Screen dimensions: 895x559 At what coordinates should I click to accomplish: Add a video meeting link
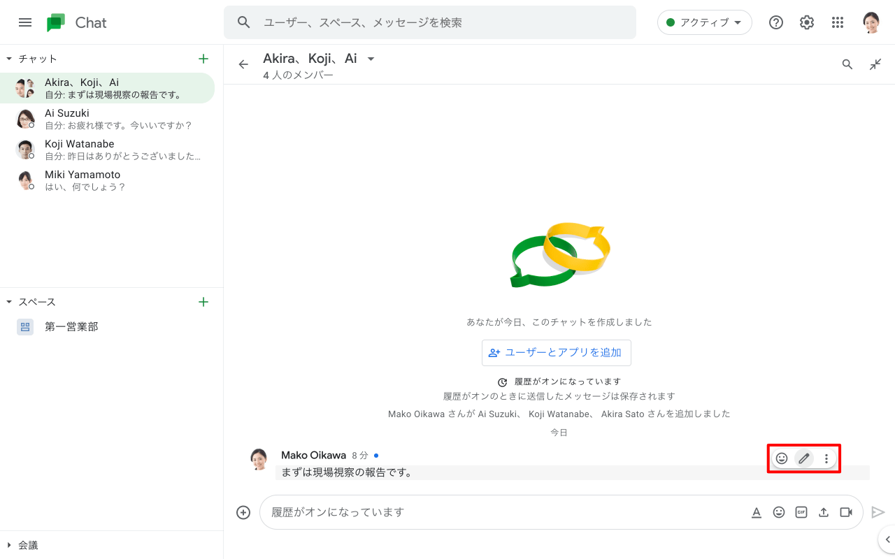point(846,512)
